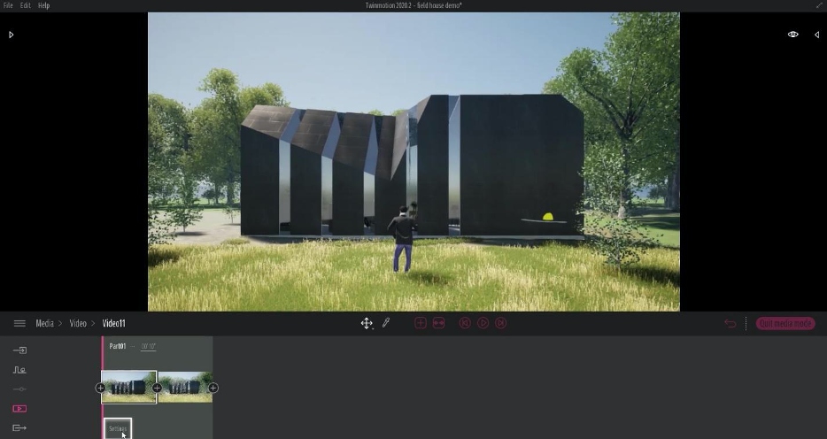Click the add keyframe button in the toolbar
Viewport: 827px width, 439px height.
tap(421, 324)
